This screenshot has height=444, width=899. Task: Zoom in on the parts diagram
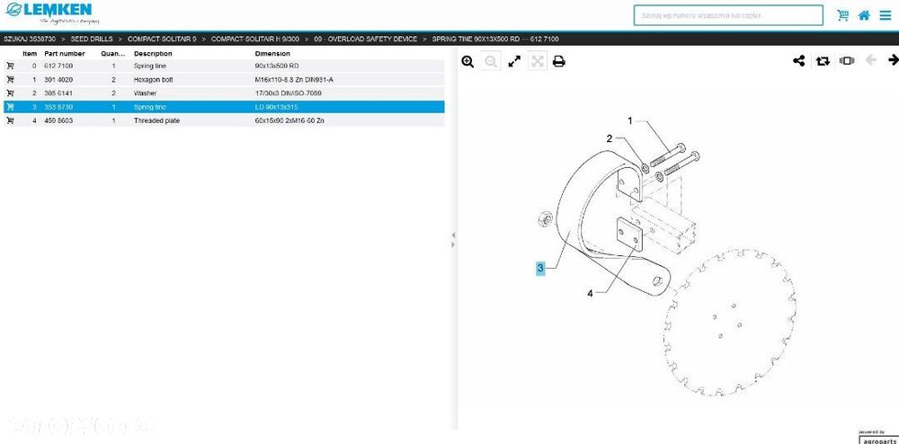(467, 61)
